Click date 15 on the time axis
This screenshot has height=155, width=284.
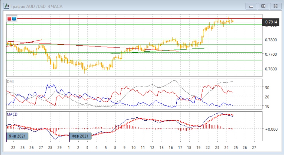161,147
